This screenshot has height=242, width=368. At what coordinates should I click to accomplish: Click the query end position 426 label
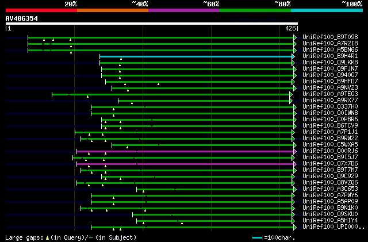[290, 28]
